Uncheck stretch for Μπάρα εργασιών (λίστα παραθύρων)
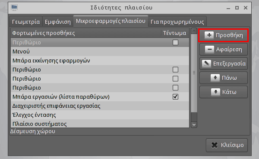 click(175, 97)
